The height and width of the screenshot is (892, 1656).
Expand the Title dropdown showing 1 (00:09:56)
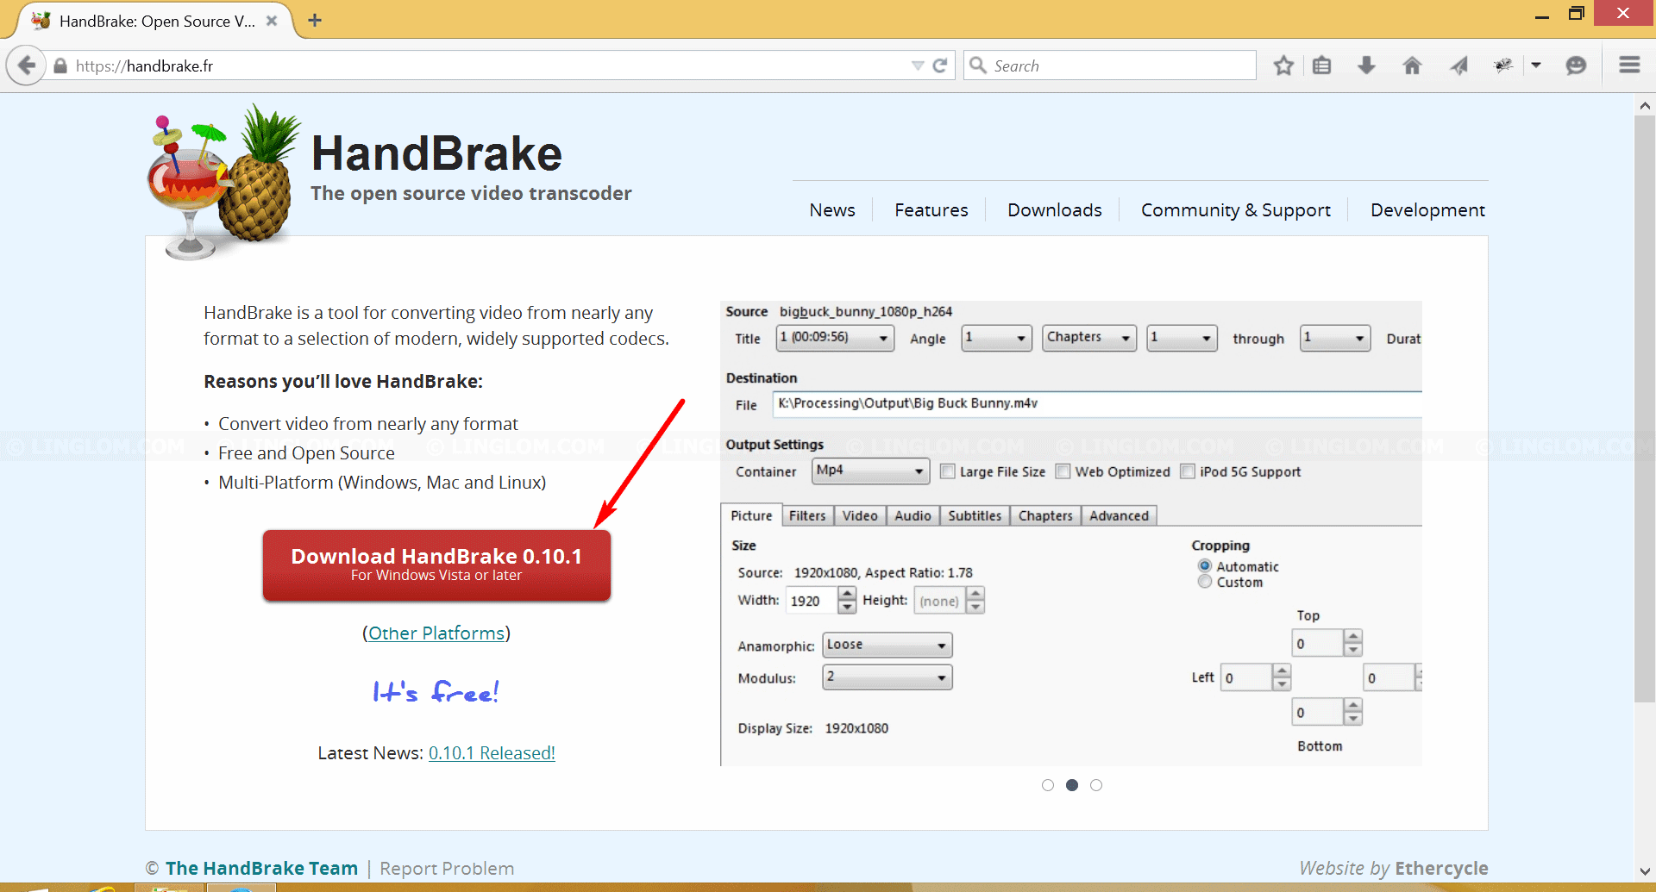point(835,338)
